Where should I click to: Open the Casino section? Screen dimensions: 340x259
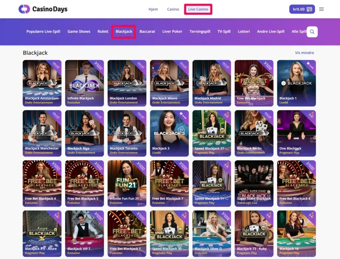point(173,9)
